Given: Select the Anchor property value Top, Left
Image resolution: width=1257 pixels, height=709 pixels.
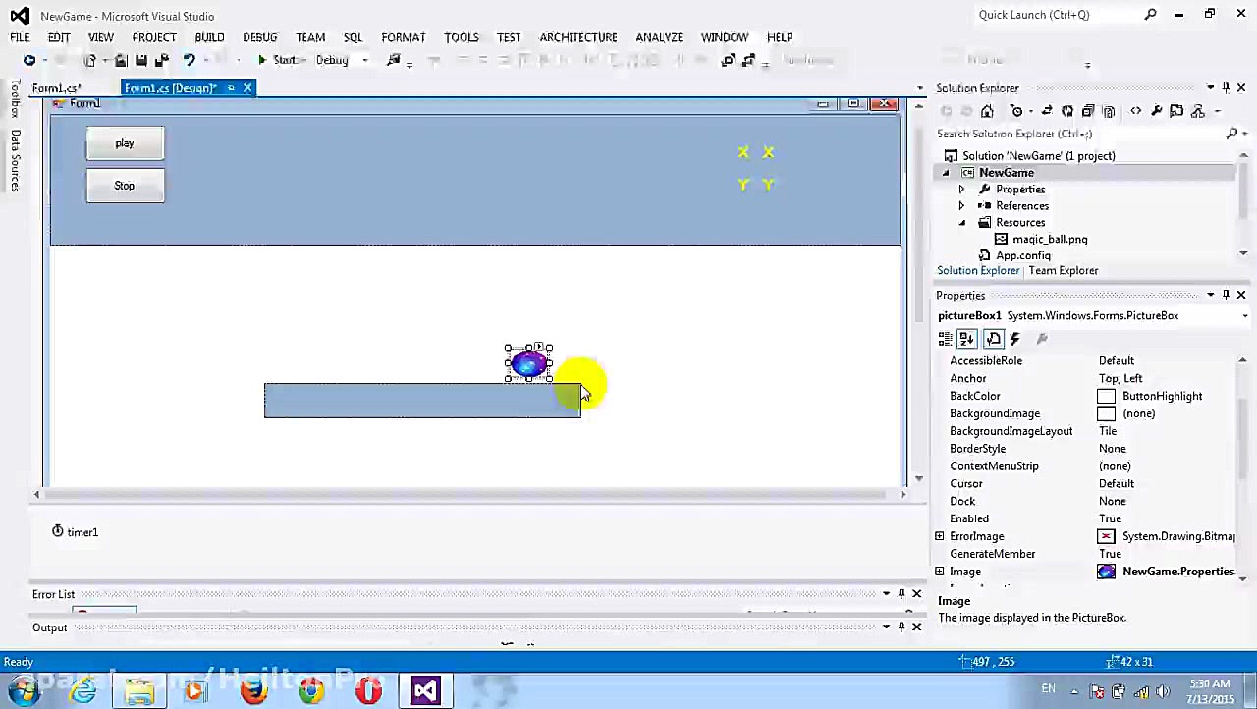Looking at the screenshot, I should pyautogui.click(x=1120, y=378).
